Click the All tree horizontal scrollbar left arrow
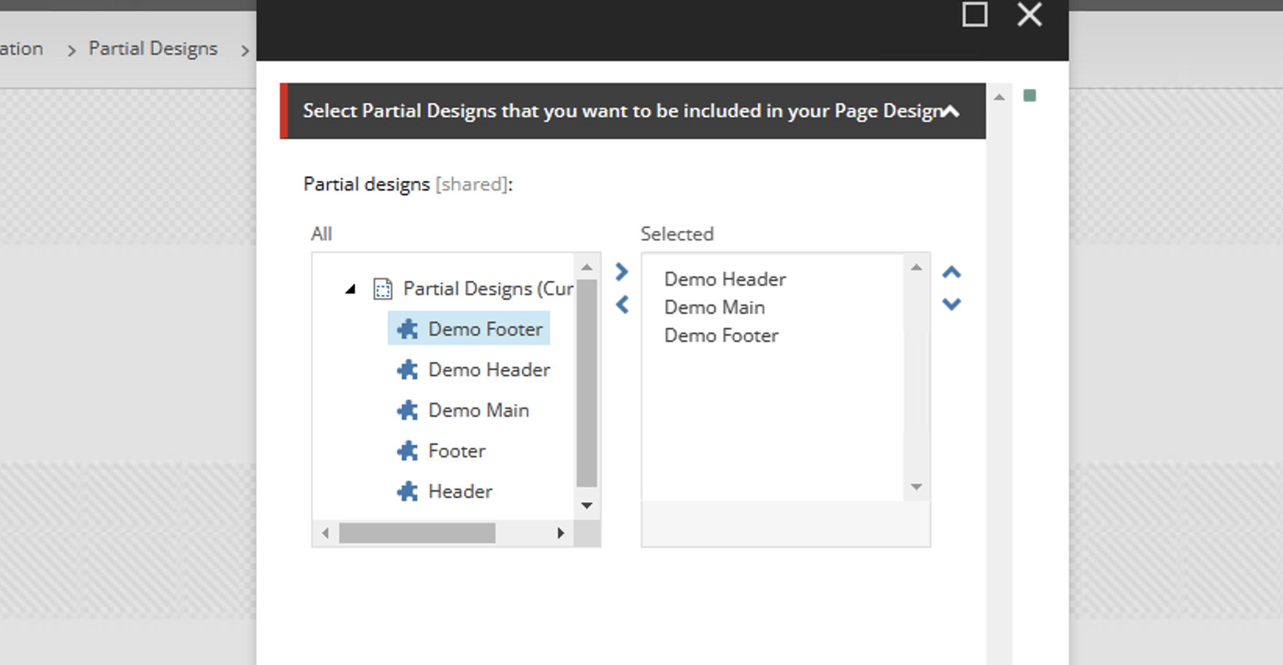Image resolution: width=1283 pixels, height=665 pixels. coord(325,533)
